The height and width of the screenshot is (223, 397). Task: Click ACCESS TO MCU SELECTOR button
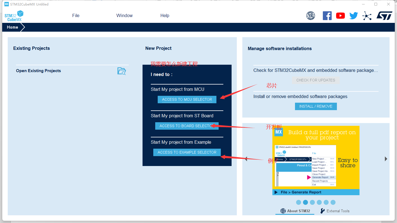[x=187, y=99]
